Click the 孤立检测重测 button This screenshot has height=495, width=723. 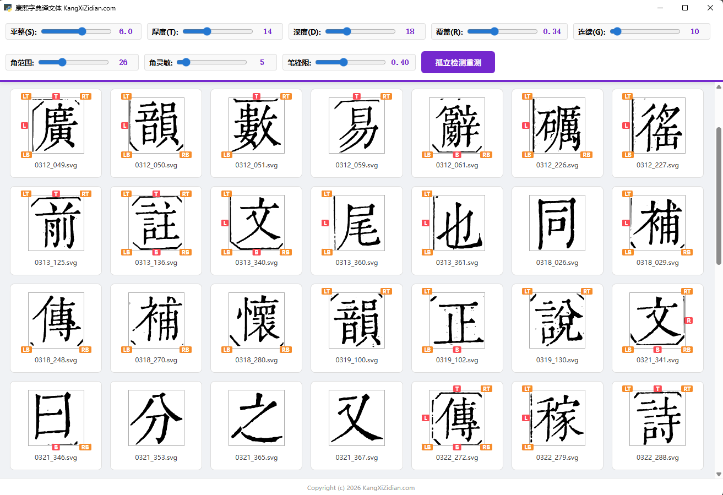(x=458, y=62)
